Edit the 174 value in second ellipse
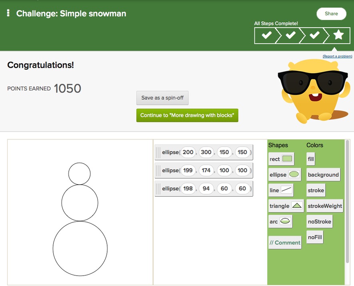Viewport: 354px width, 286px height. [206, 170]
